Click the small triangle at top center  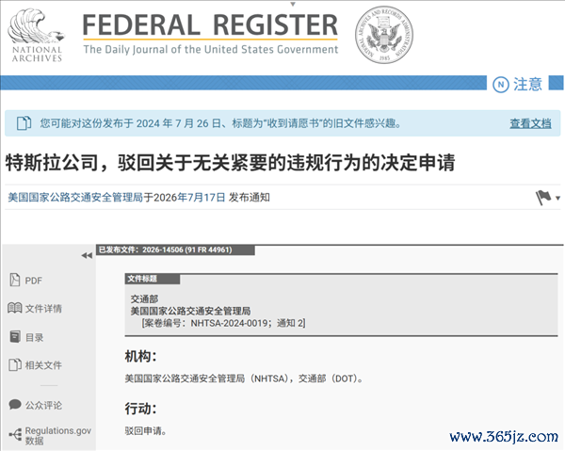click(293, 4)
